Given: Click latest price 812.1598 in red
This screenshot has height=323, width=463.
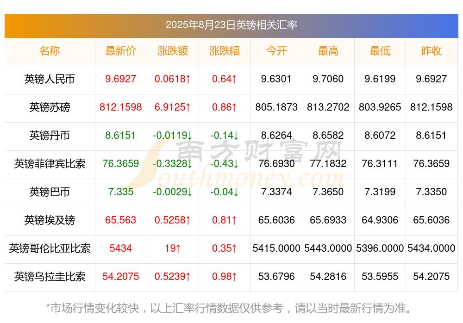Looking at the screenshot, I should point(121,107).
